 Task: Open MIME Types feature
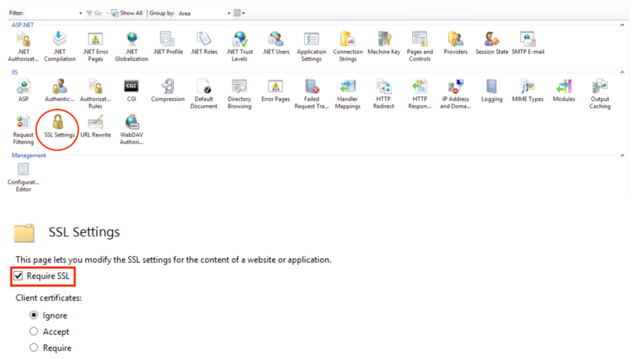[x=528, y=91]
